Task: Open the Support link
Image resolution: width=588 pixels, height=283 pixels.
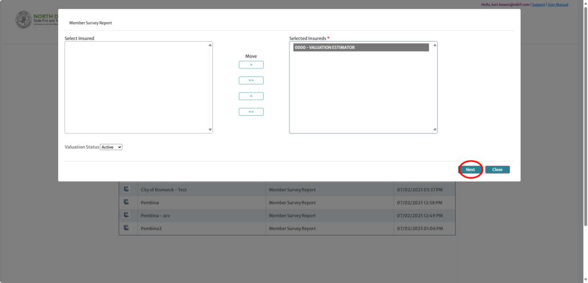Action: tap(538, 5)
